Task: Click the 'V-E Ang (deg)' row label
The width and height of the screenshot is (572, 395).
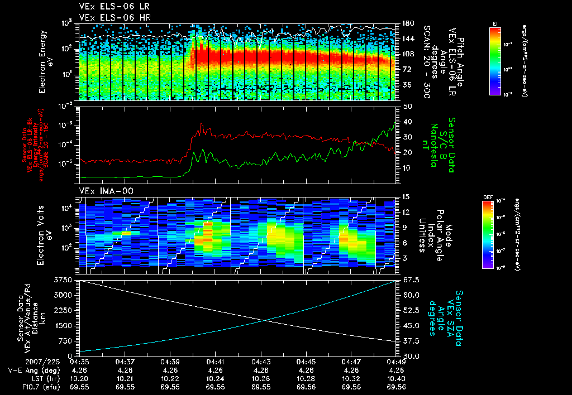Action: click(34, 370)
